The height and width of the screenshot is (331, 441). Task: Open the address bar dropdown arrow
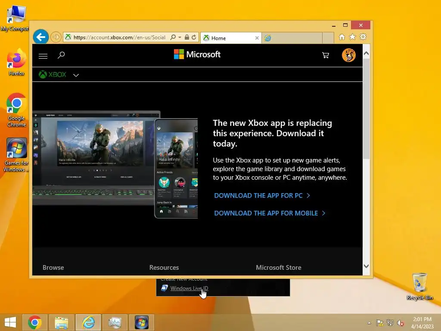180,37
